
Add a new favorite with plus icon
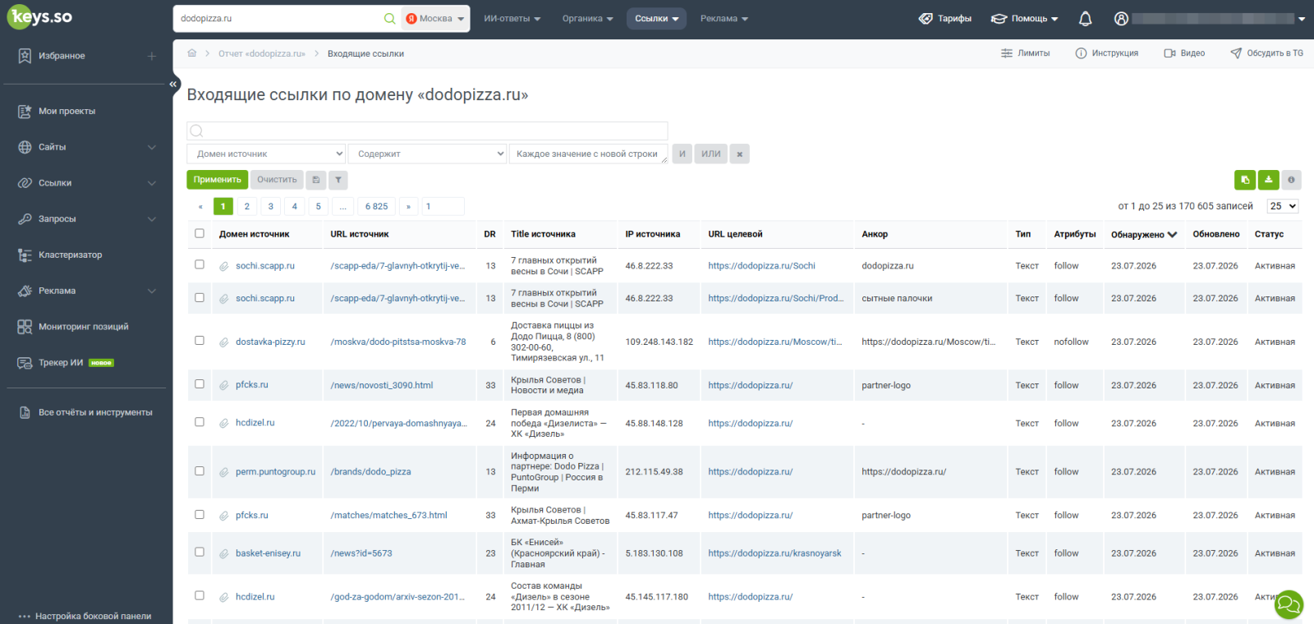pos(152,56)
